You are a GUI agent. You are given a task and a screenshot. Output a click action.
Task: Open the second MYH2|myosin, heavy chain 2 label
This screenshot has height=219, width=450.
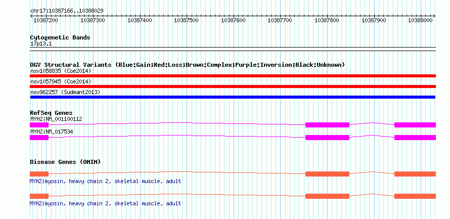(x=105, y=203)
